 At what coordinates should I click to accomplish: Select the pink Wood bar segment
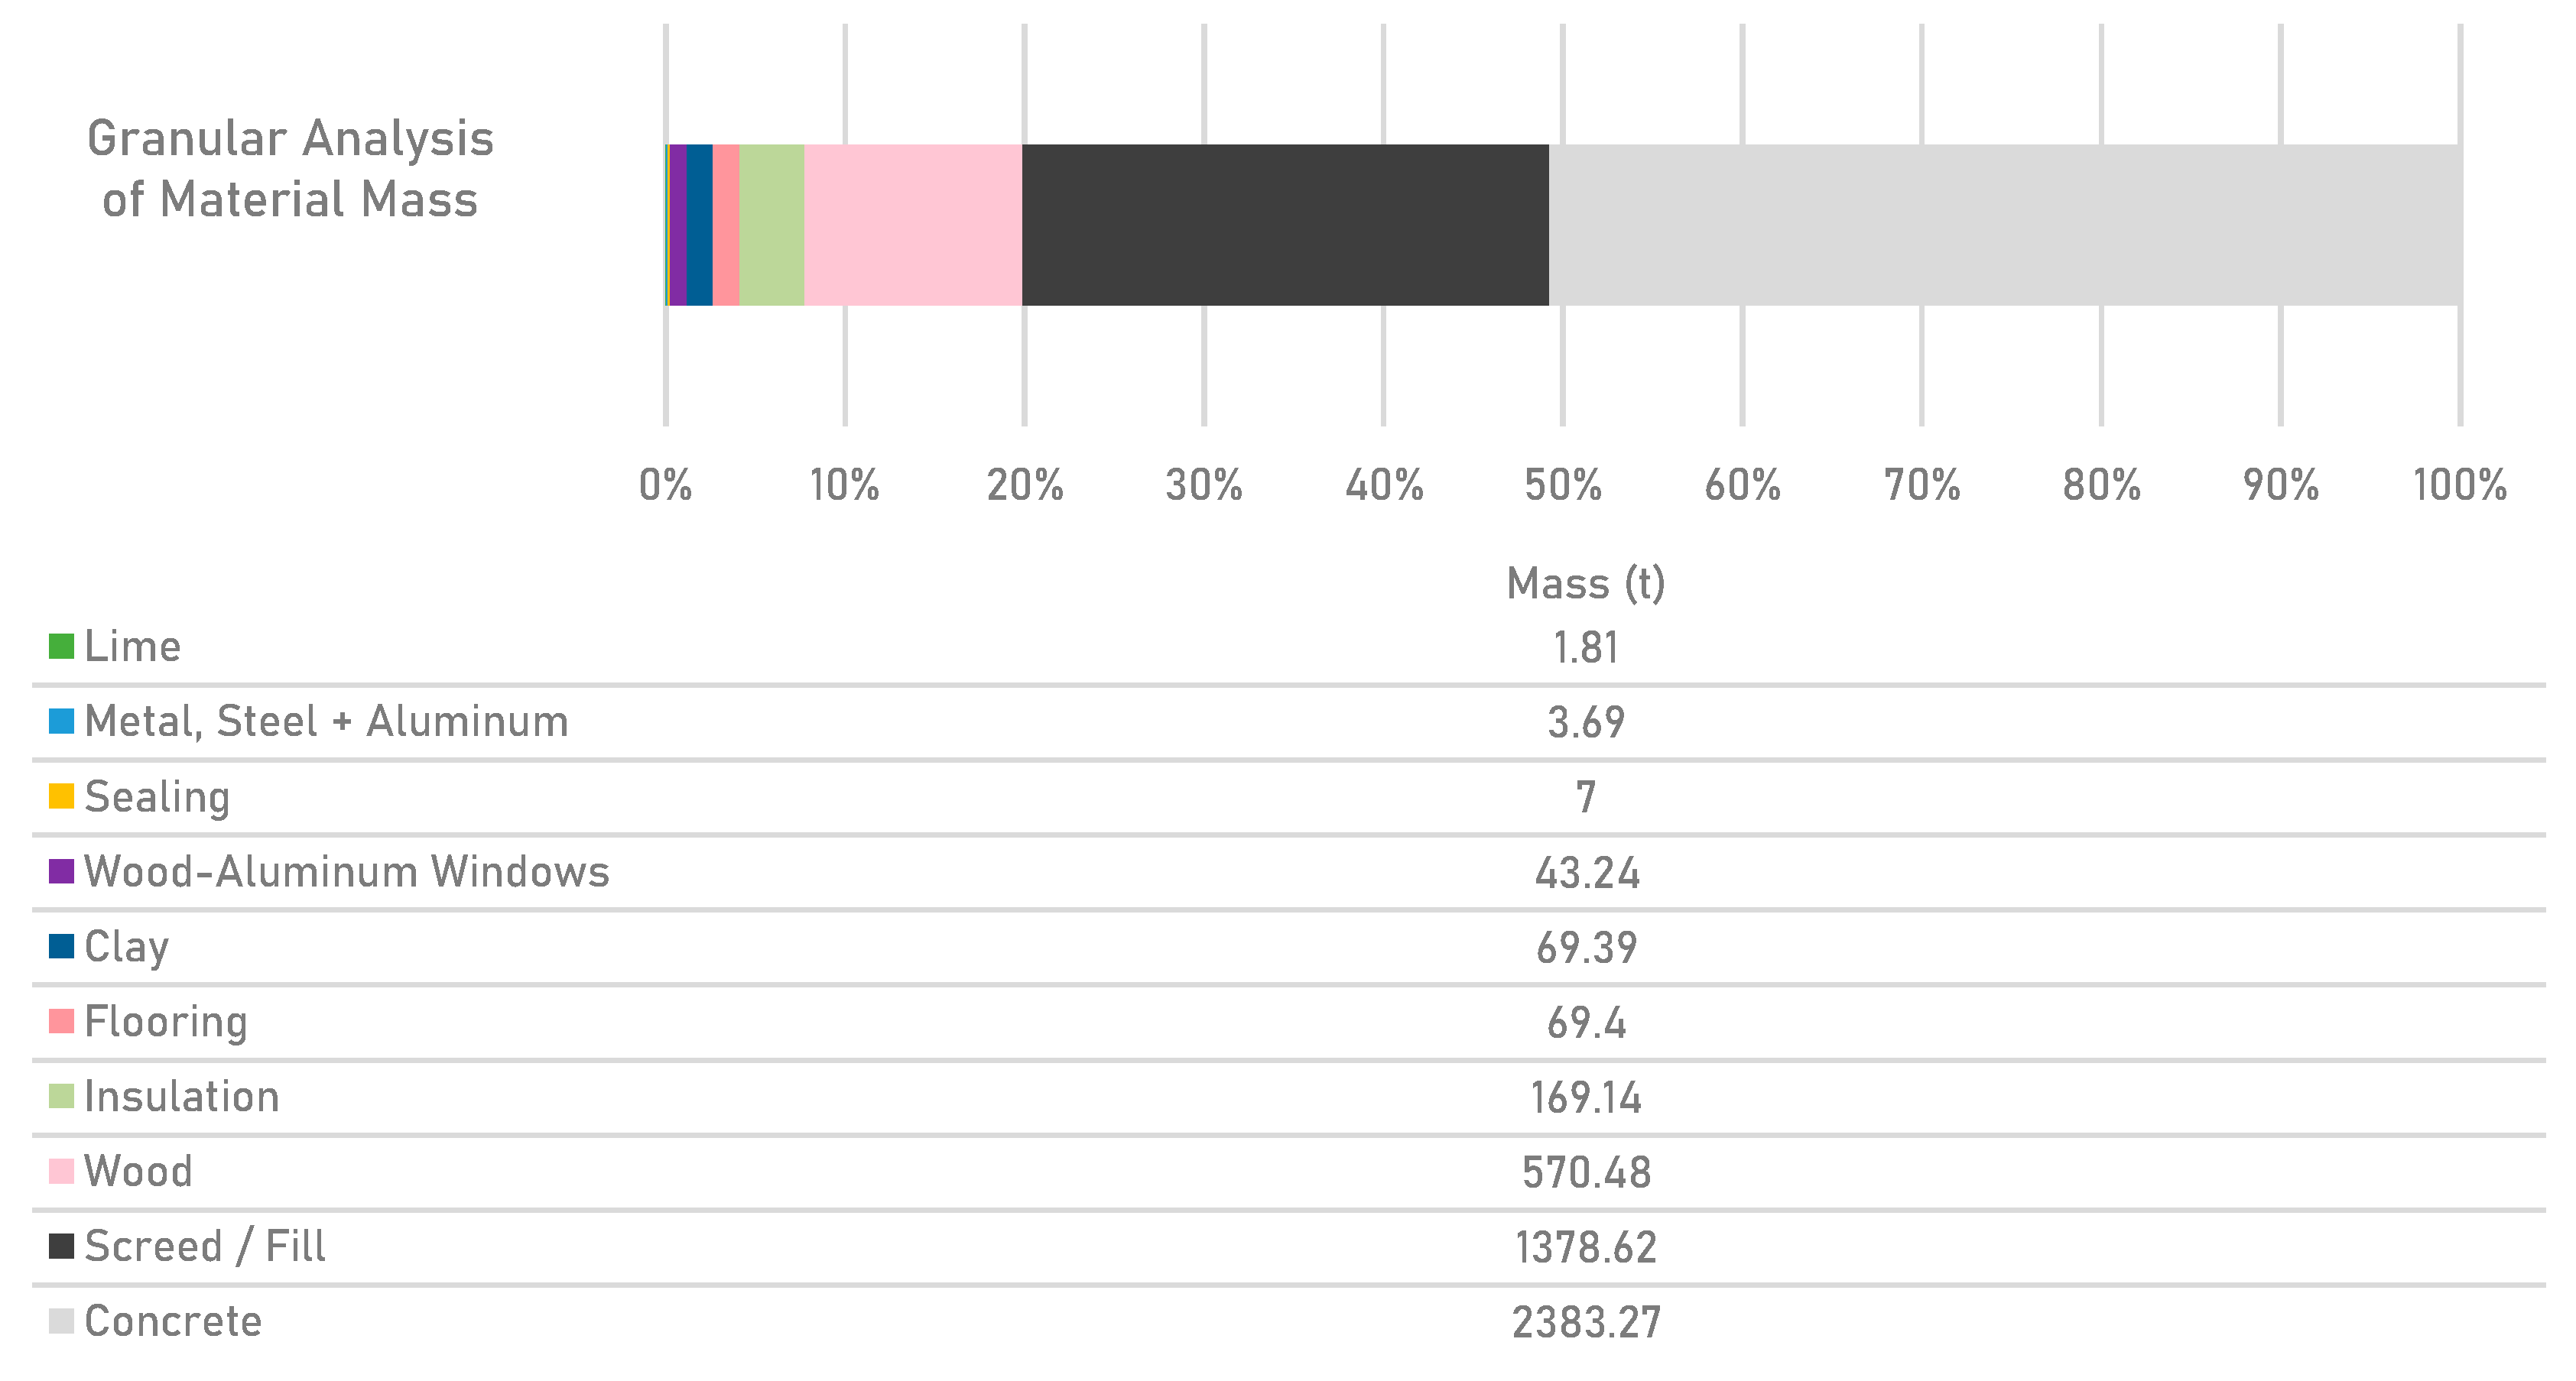(x=913, y=225)
